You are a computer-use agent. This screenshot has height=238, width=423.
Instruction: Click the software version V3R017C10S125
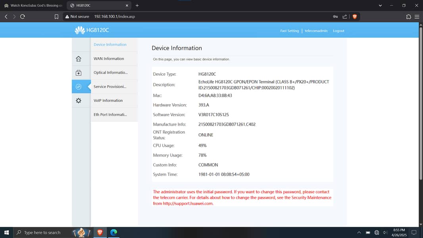213,115
